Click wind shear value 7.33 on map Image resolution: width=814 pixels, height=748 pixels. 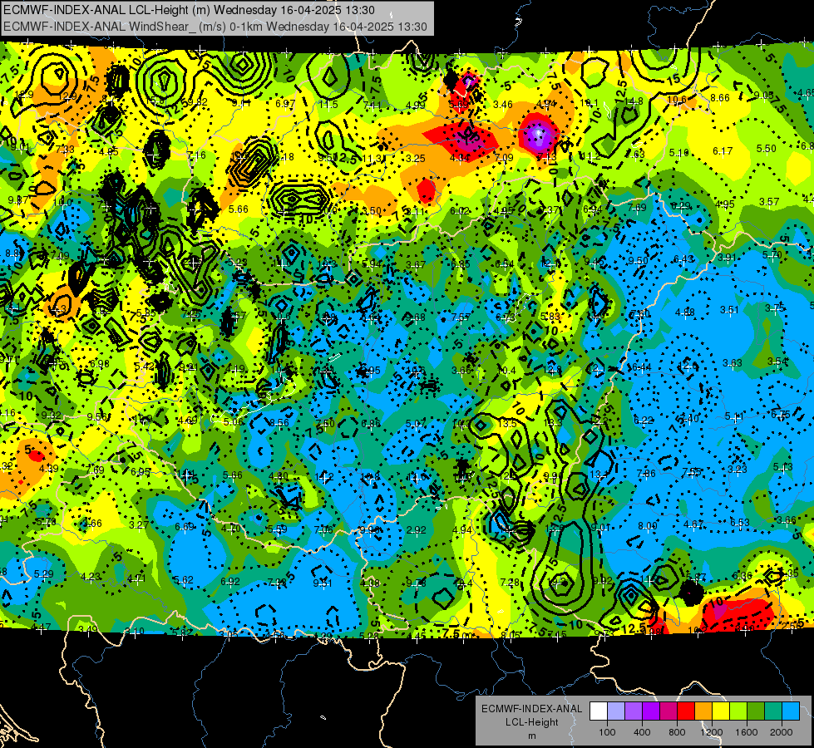tap(64, 150)
